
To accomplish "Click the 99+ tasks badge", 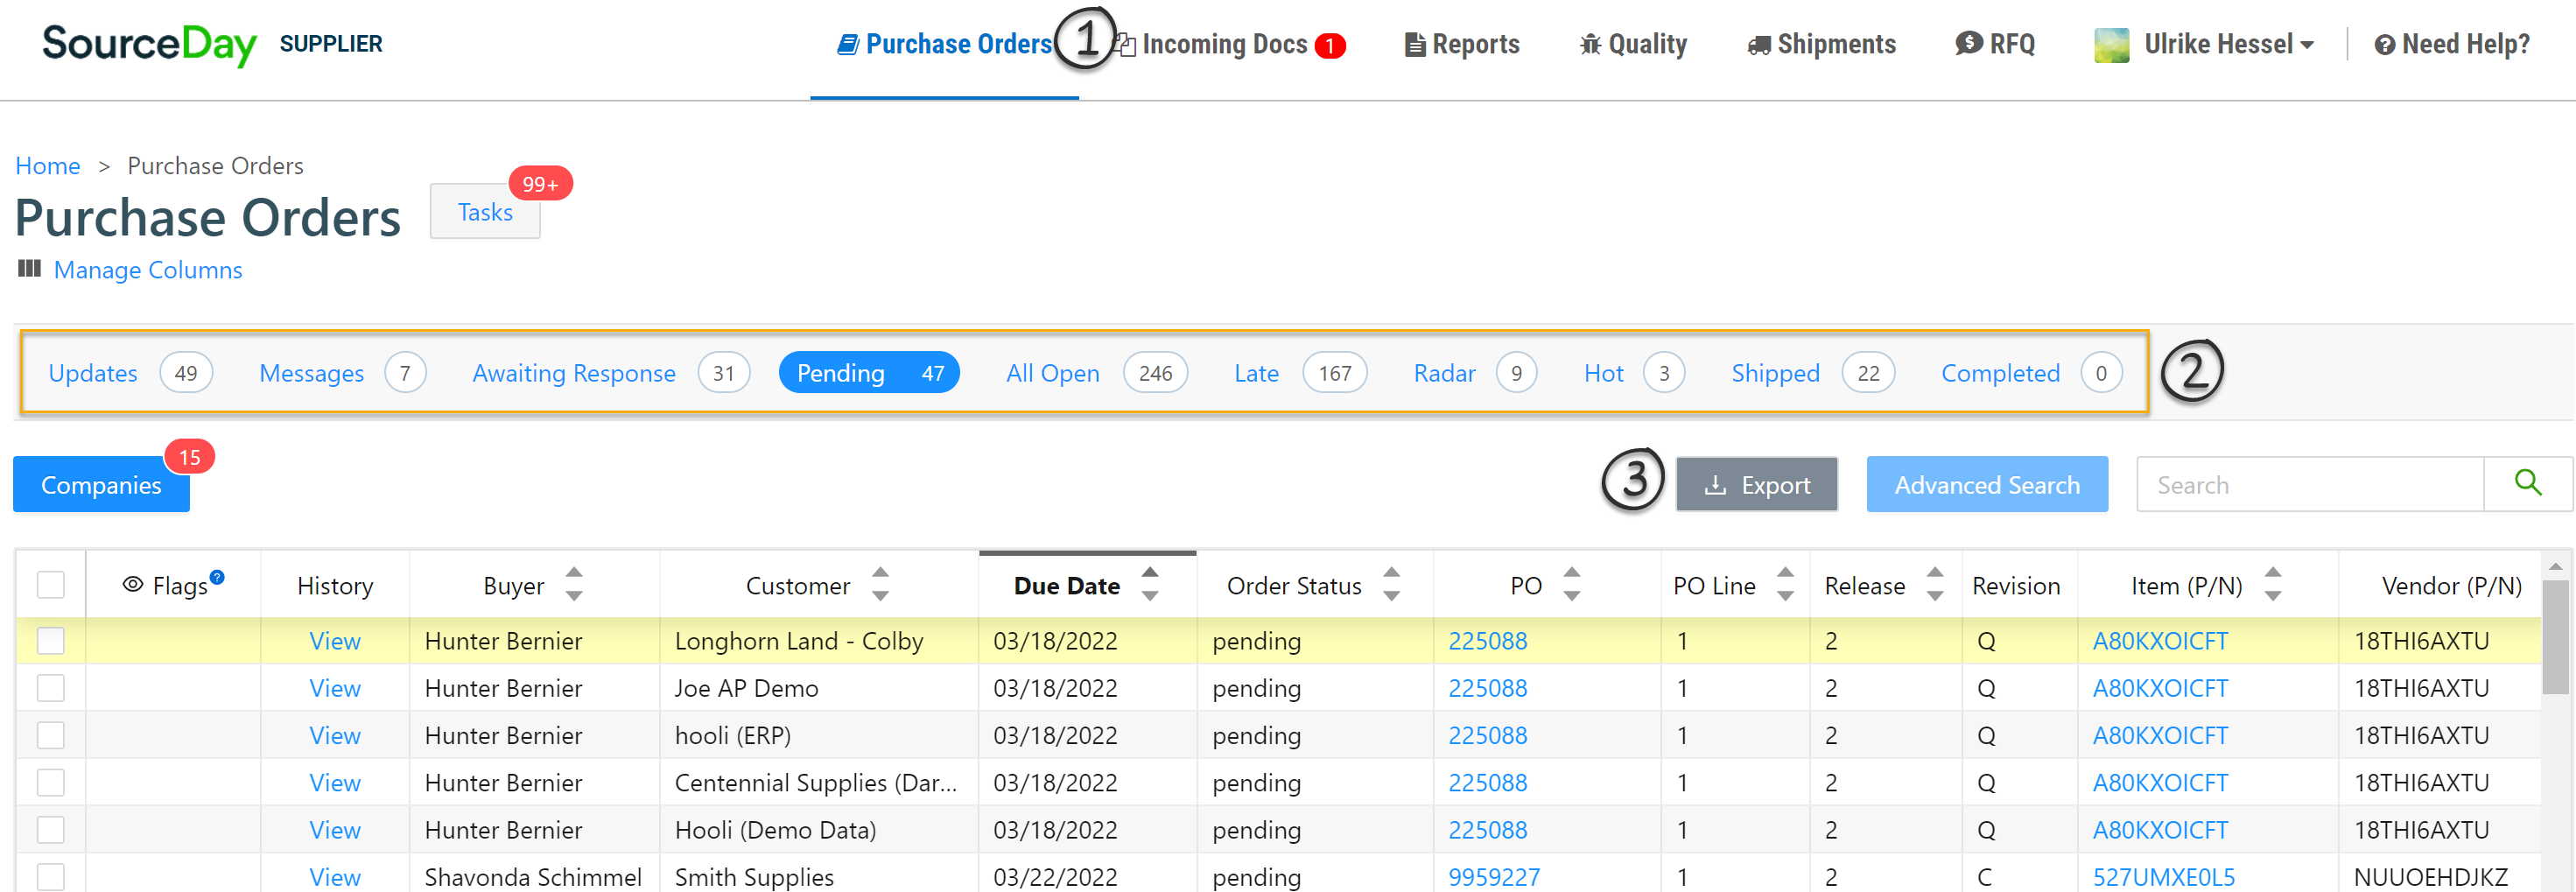I will (x=540, y=184).
